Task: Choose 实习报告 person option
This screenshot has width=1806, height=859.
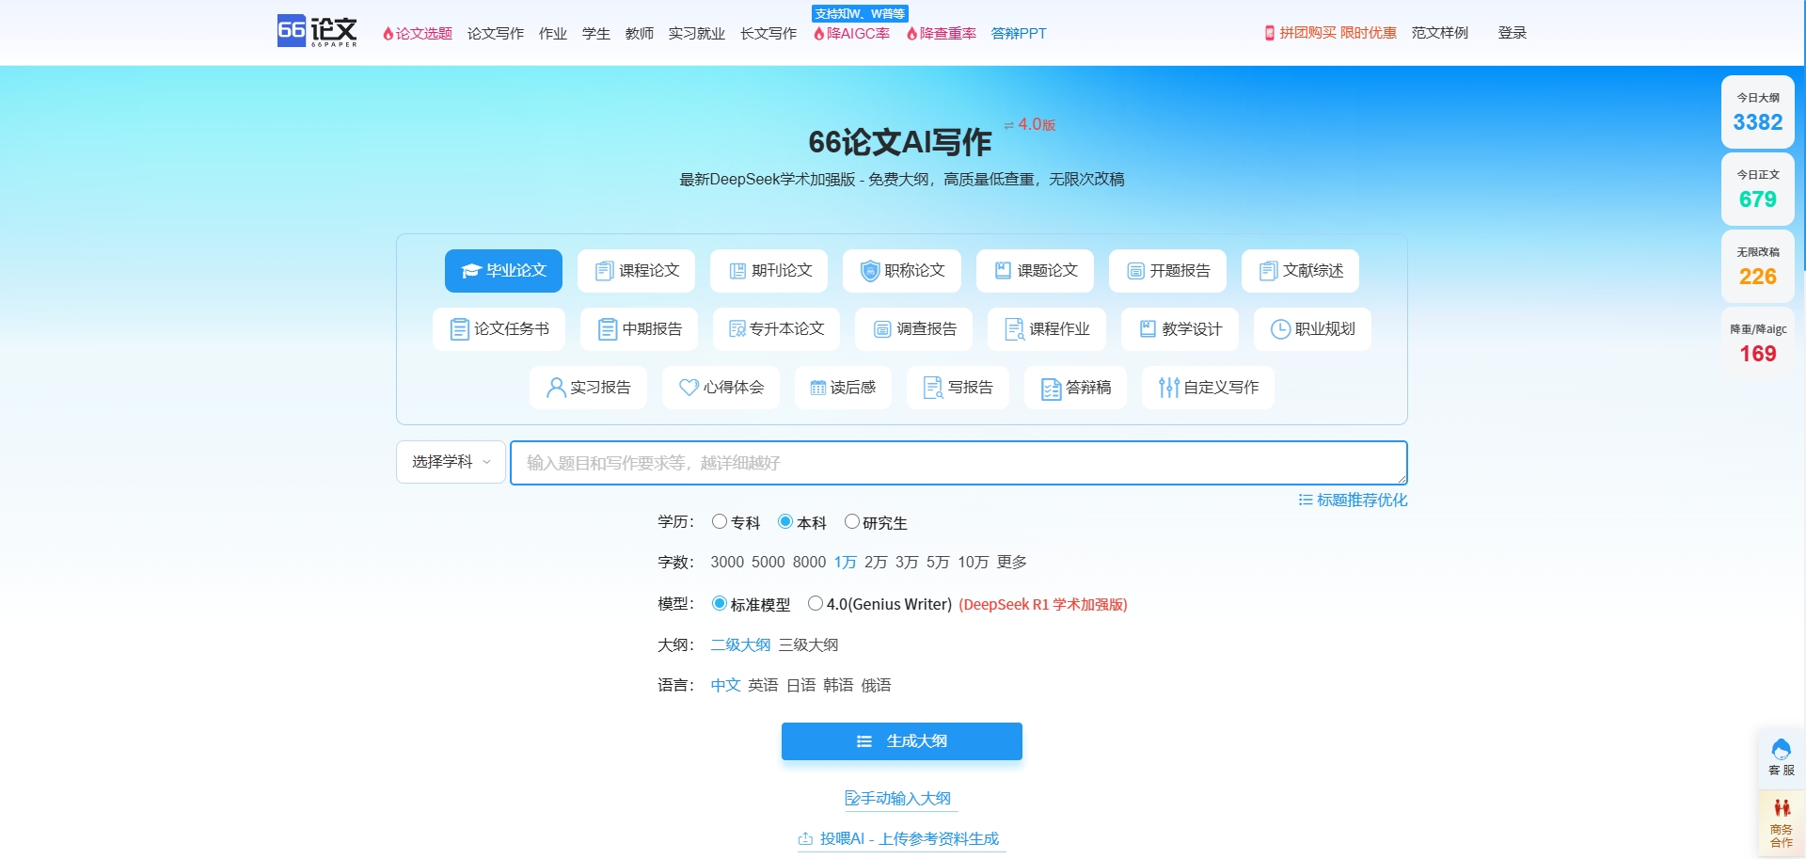Action: click(588, 388)
